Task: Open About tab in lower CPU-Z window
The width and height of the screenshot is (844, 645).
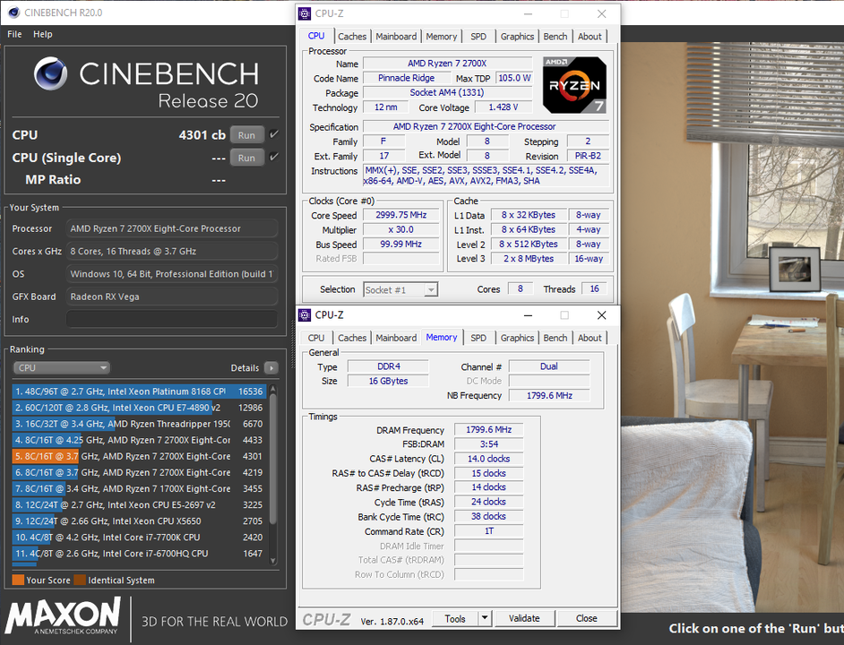Action: coord(590,338)
